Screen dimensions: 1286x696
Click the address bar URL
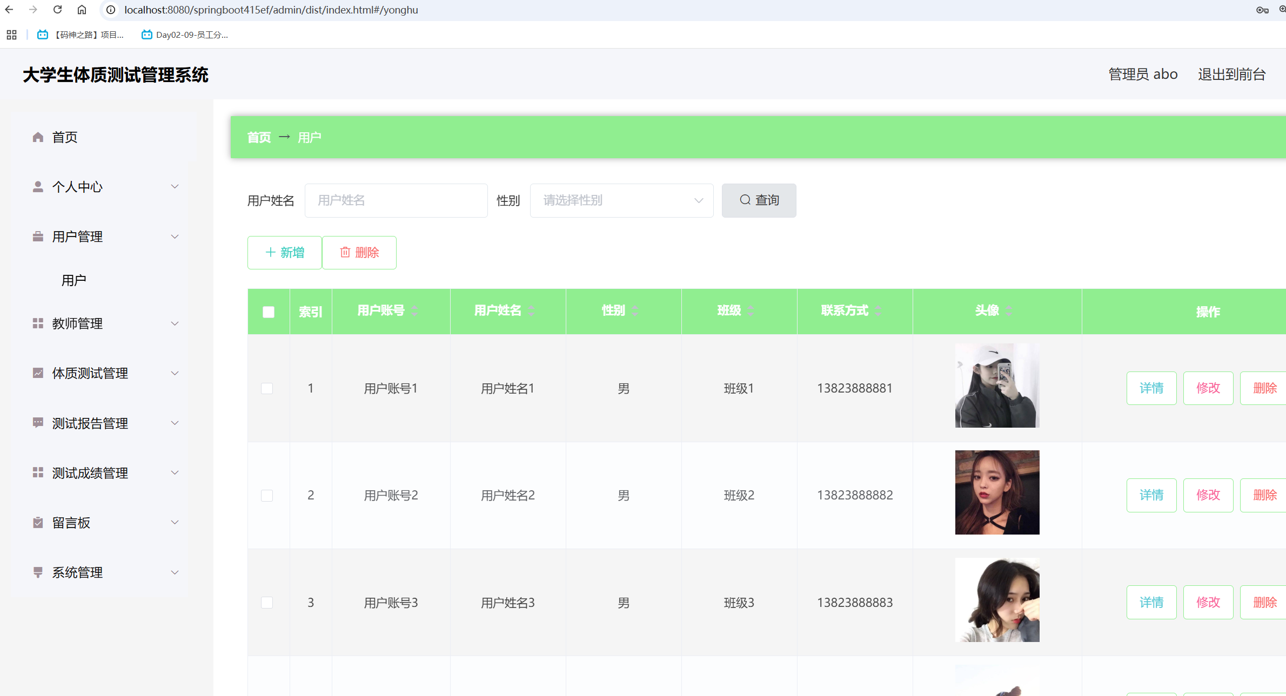coord(271,10)
